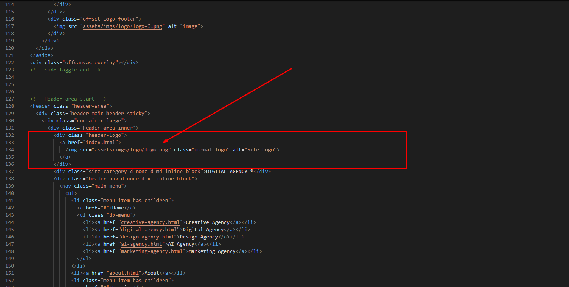
Task: Click the assets/imgs/logo/logo.png image path
Action: click(x=131, y=150)
